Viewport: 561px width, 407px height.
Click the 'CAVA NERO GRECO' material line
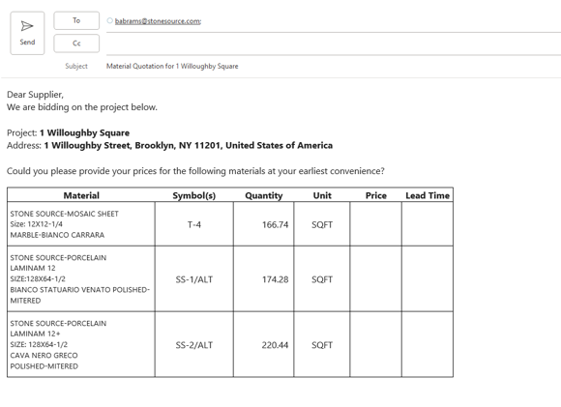click(44, 356)
